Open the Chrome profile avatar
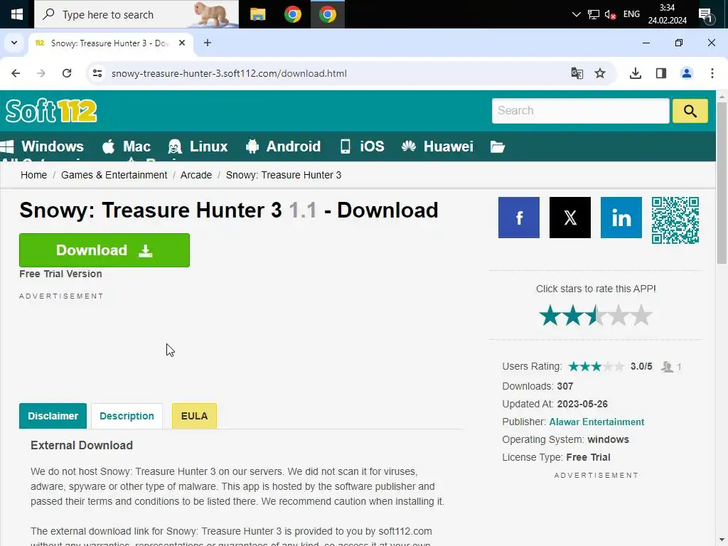Viewport: 728px width, 546px height. click(x=687, y=73)
